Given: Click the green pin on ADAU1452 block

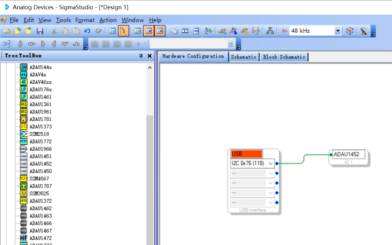Looking at the screenshot, I should [x=331, y=155].
